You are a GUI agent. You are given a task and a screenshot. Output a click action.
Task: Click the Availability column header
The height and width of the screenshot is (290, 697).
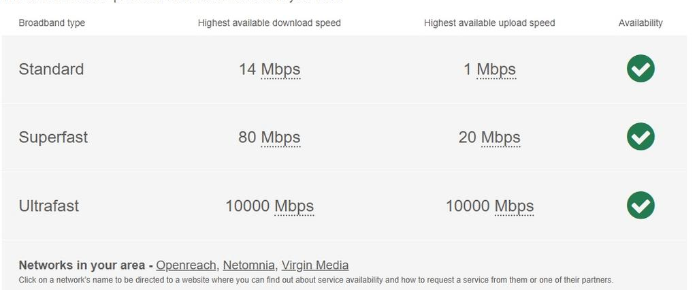[x=640, y=23]
